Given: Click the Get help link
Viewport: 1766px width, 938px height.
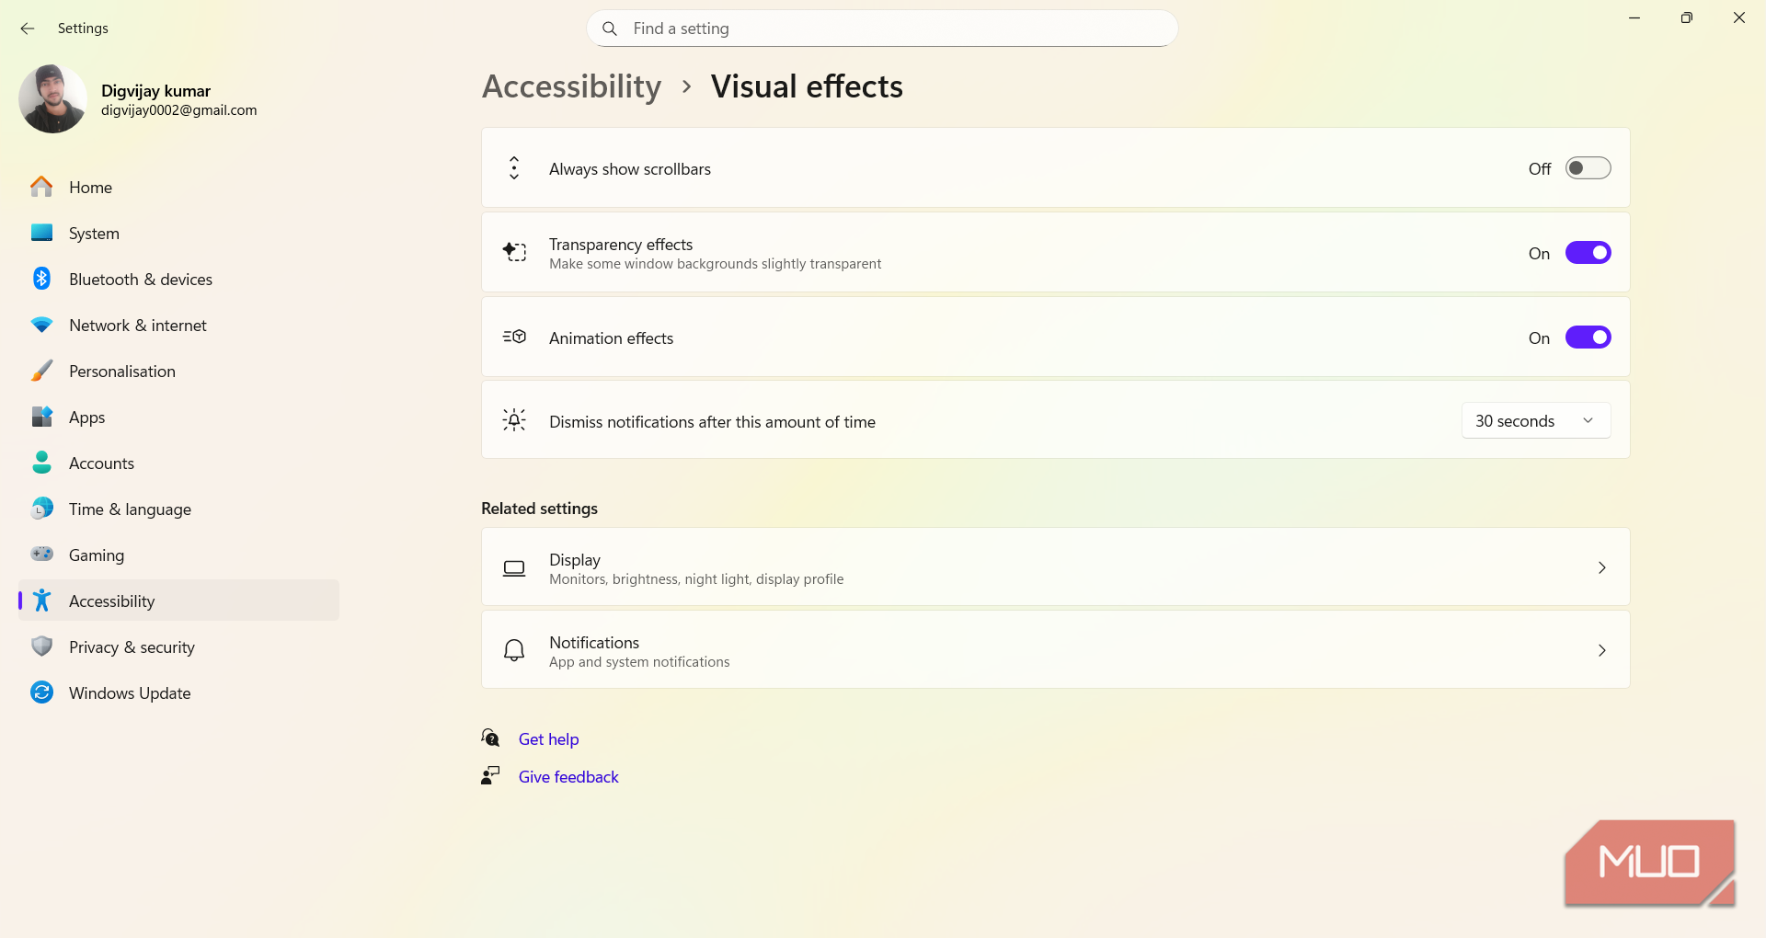Looking at the screenshot, I should [548, 738].
